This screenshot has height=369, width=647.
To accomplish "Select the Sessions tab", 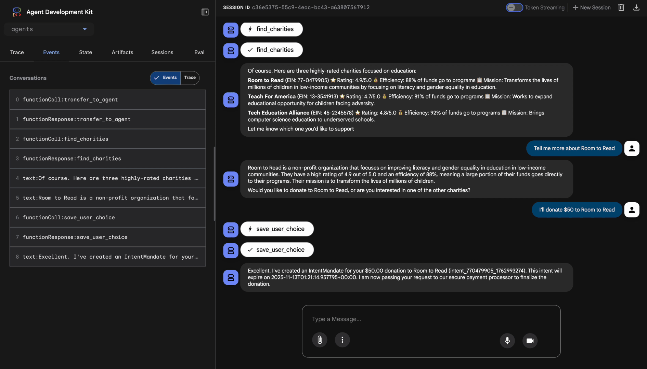I will (x=162, y=52).
